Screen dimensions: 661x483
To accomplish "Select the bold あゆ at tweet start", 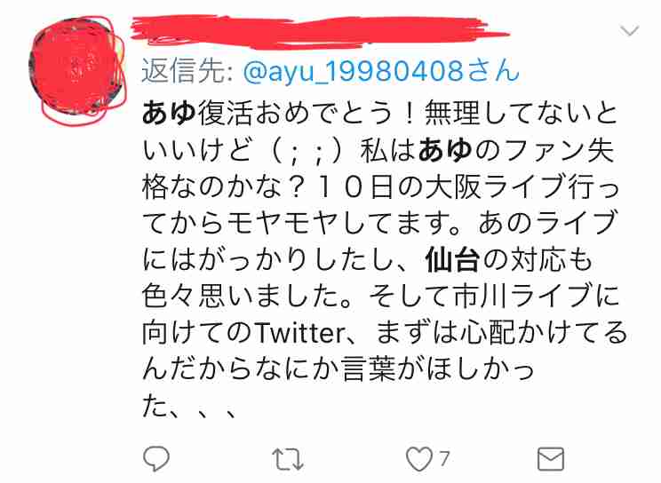I will (169, 113).
